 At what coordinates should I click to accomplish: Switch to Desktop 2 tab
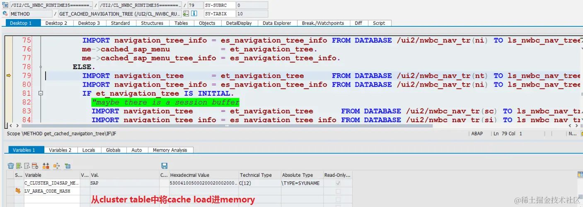(56, 23)
